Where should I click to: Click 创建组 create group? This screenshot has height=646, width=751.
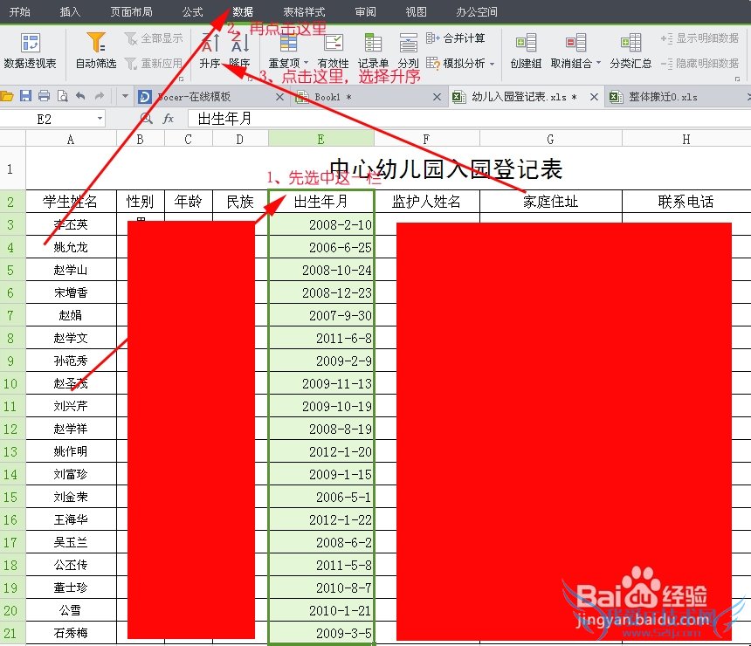click(526, 51)
